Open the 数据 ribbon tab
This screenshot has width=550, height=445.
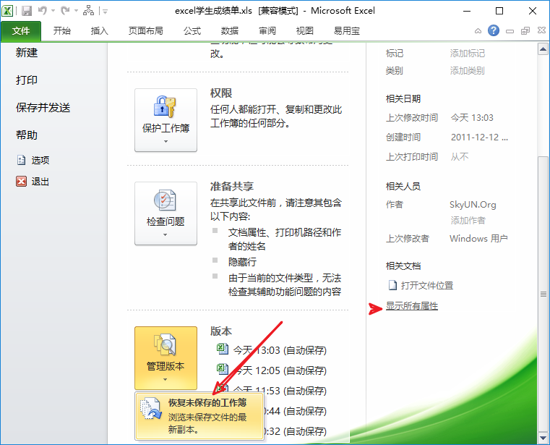pyautogui.click(x=230, y=31)
